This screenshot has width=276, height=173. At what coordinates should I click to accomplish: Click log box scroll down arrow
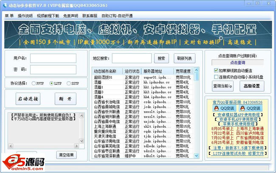click(x=82, y=140)
